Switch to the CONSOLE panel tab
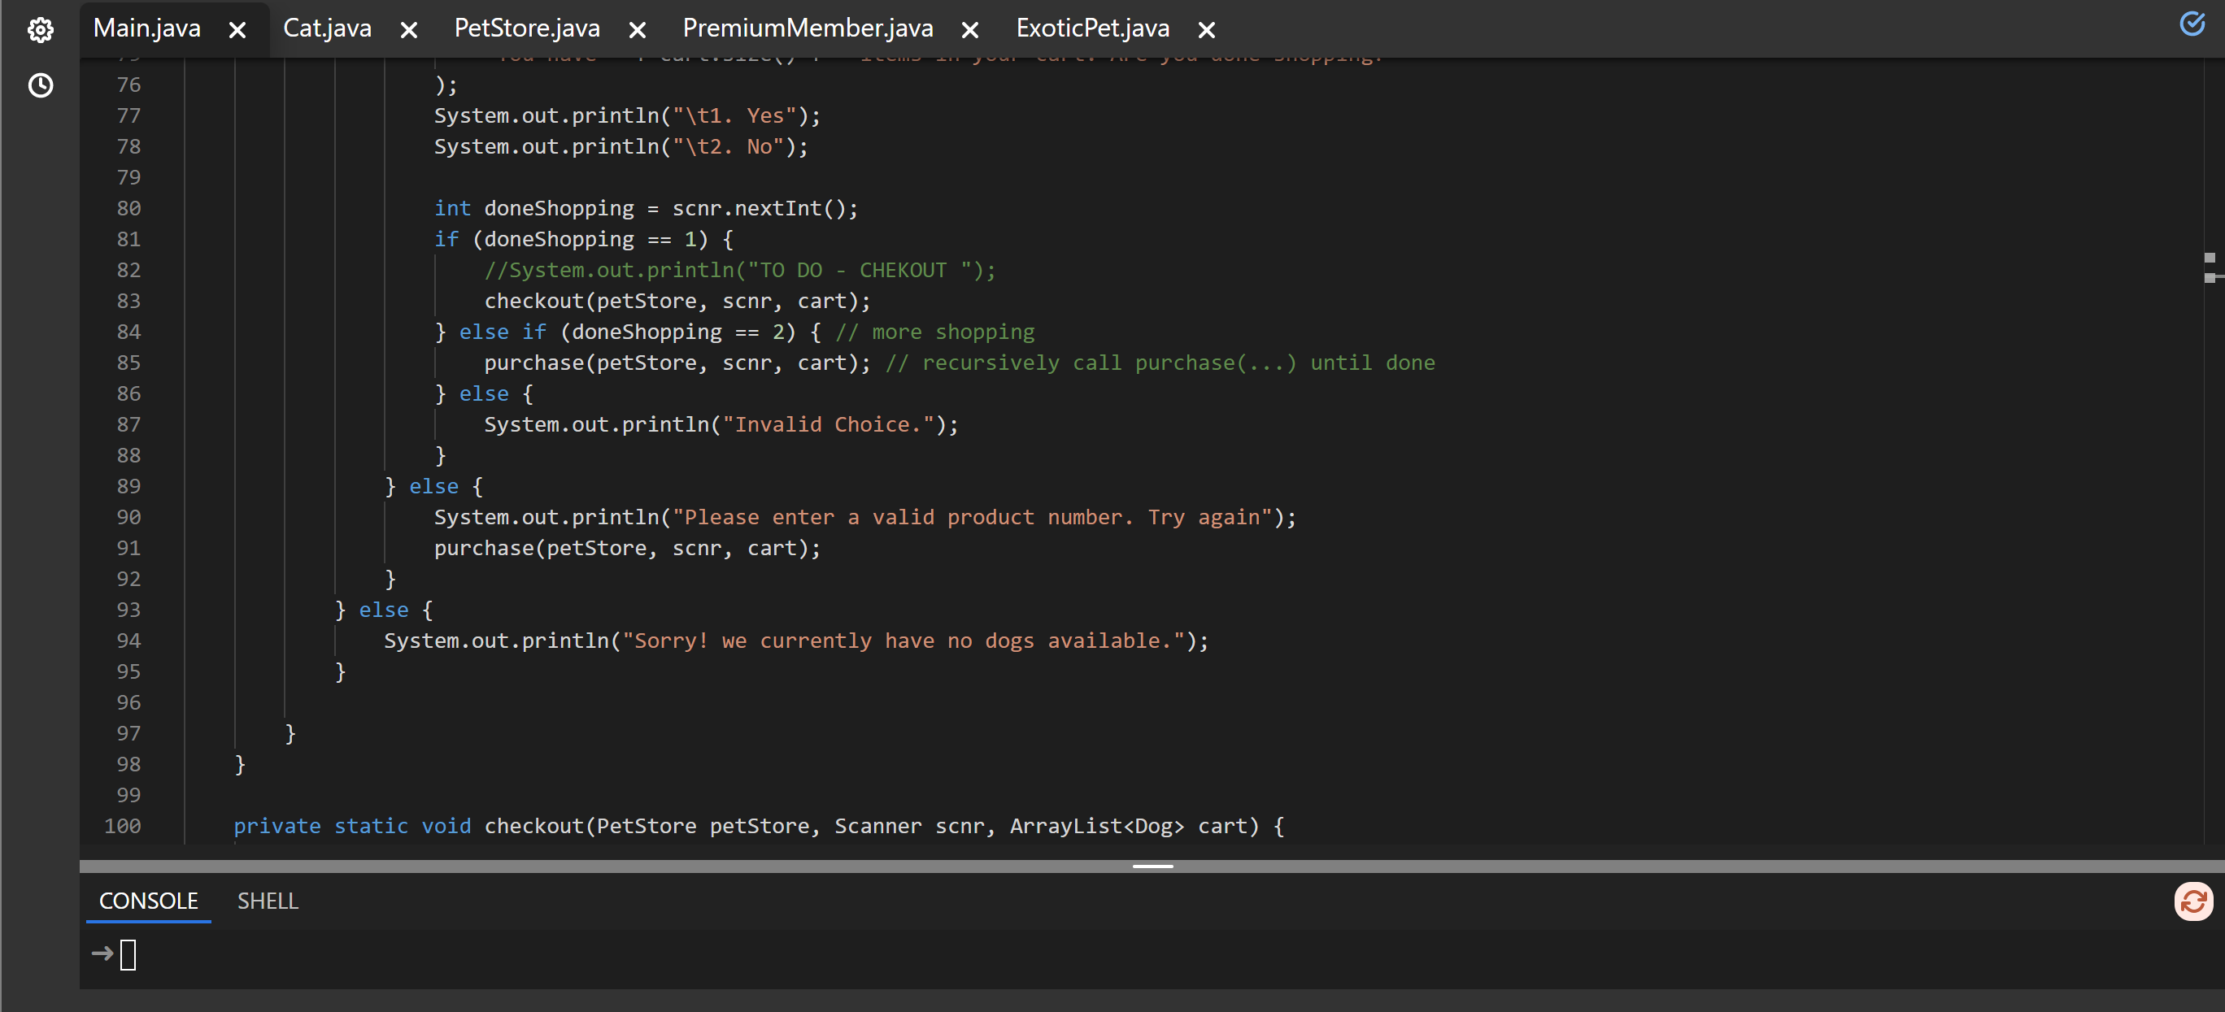The width and height of the screenshot is (2225, 1012). coord(149,901)
